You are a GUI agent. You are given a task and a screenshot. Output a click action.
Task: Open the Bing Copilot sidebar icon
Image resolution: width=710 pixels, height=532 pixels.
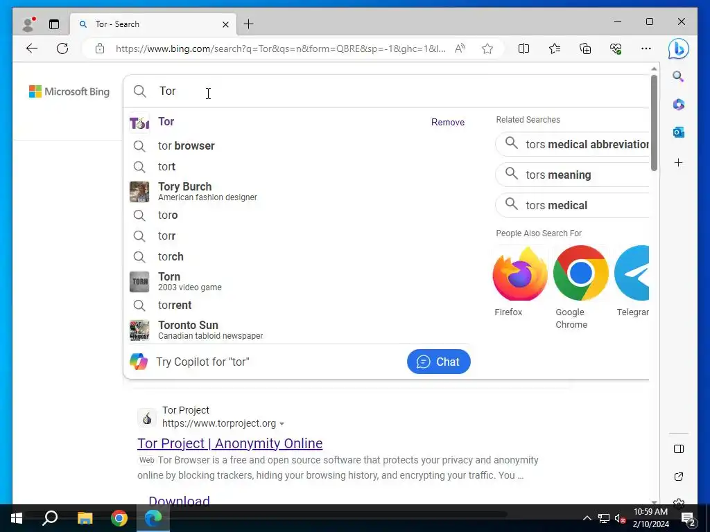click(x=678, y=49)
